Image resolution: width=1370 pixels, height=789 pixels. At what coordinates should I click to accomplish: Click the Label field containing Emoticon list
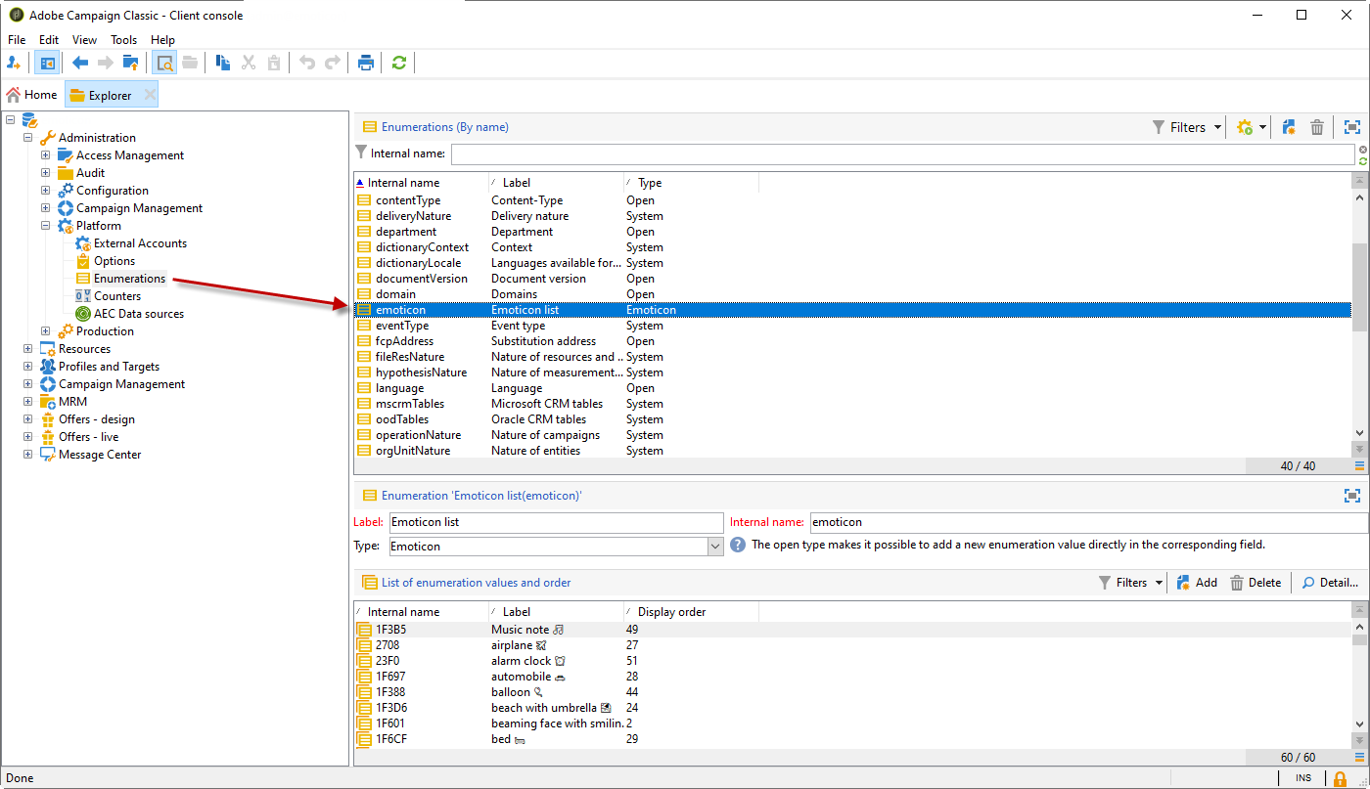pos(555,522)
